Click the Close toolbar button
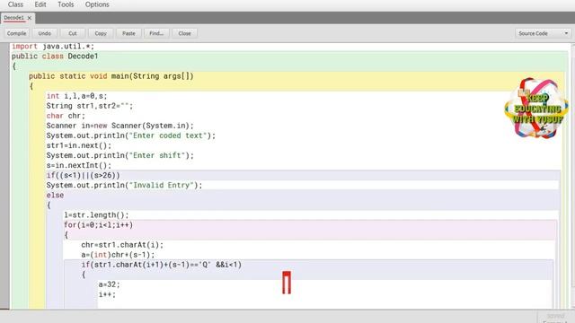This screenshot has width=575, height=323. [184, 33]
